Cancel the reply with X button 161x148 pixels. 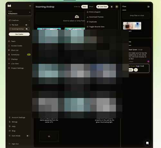point(136,70)
